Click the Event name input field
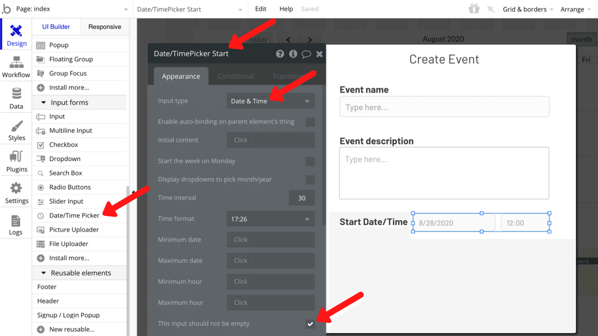Image resolution: width=598 pixels, height=336 pixels. point(445,107)
